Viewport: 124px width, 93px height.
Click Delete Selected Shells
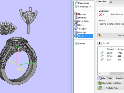[x=110, y=83]
